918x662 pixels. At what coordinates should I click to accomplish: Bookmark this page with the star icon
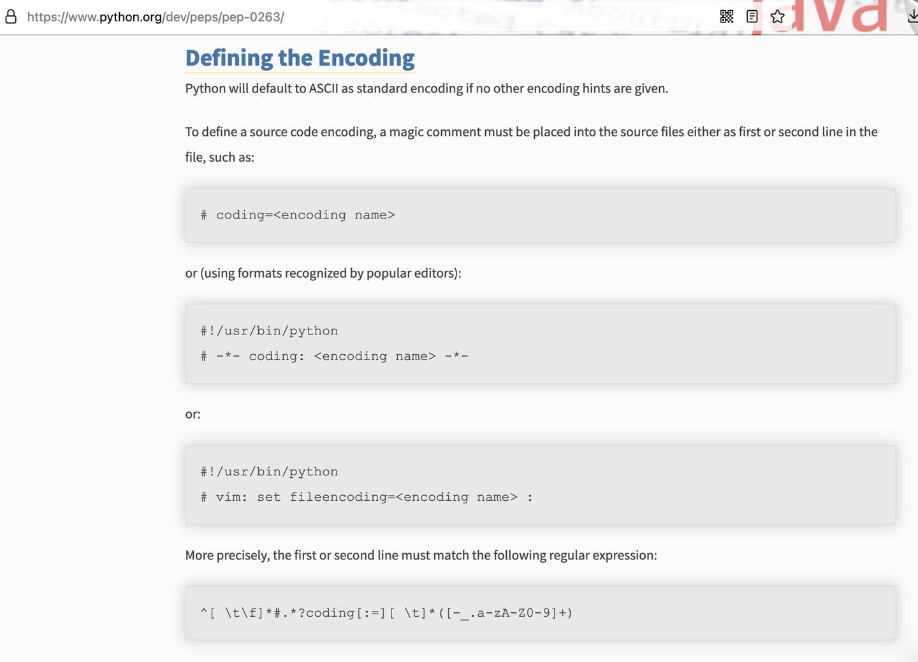click(777, 17)
